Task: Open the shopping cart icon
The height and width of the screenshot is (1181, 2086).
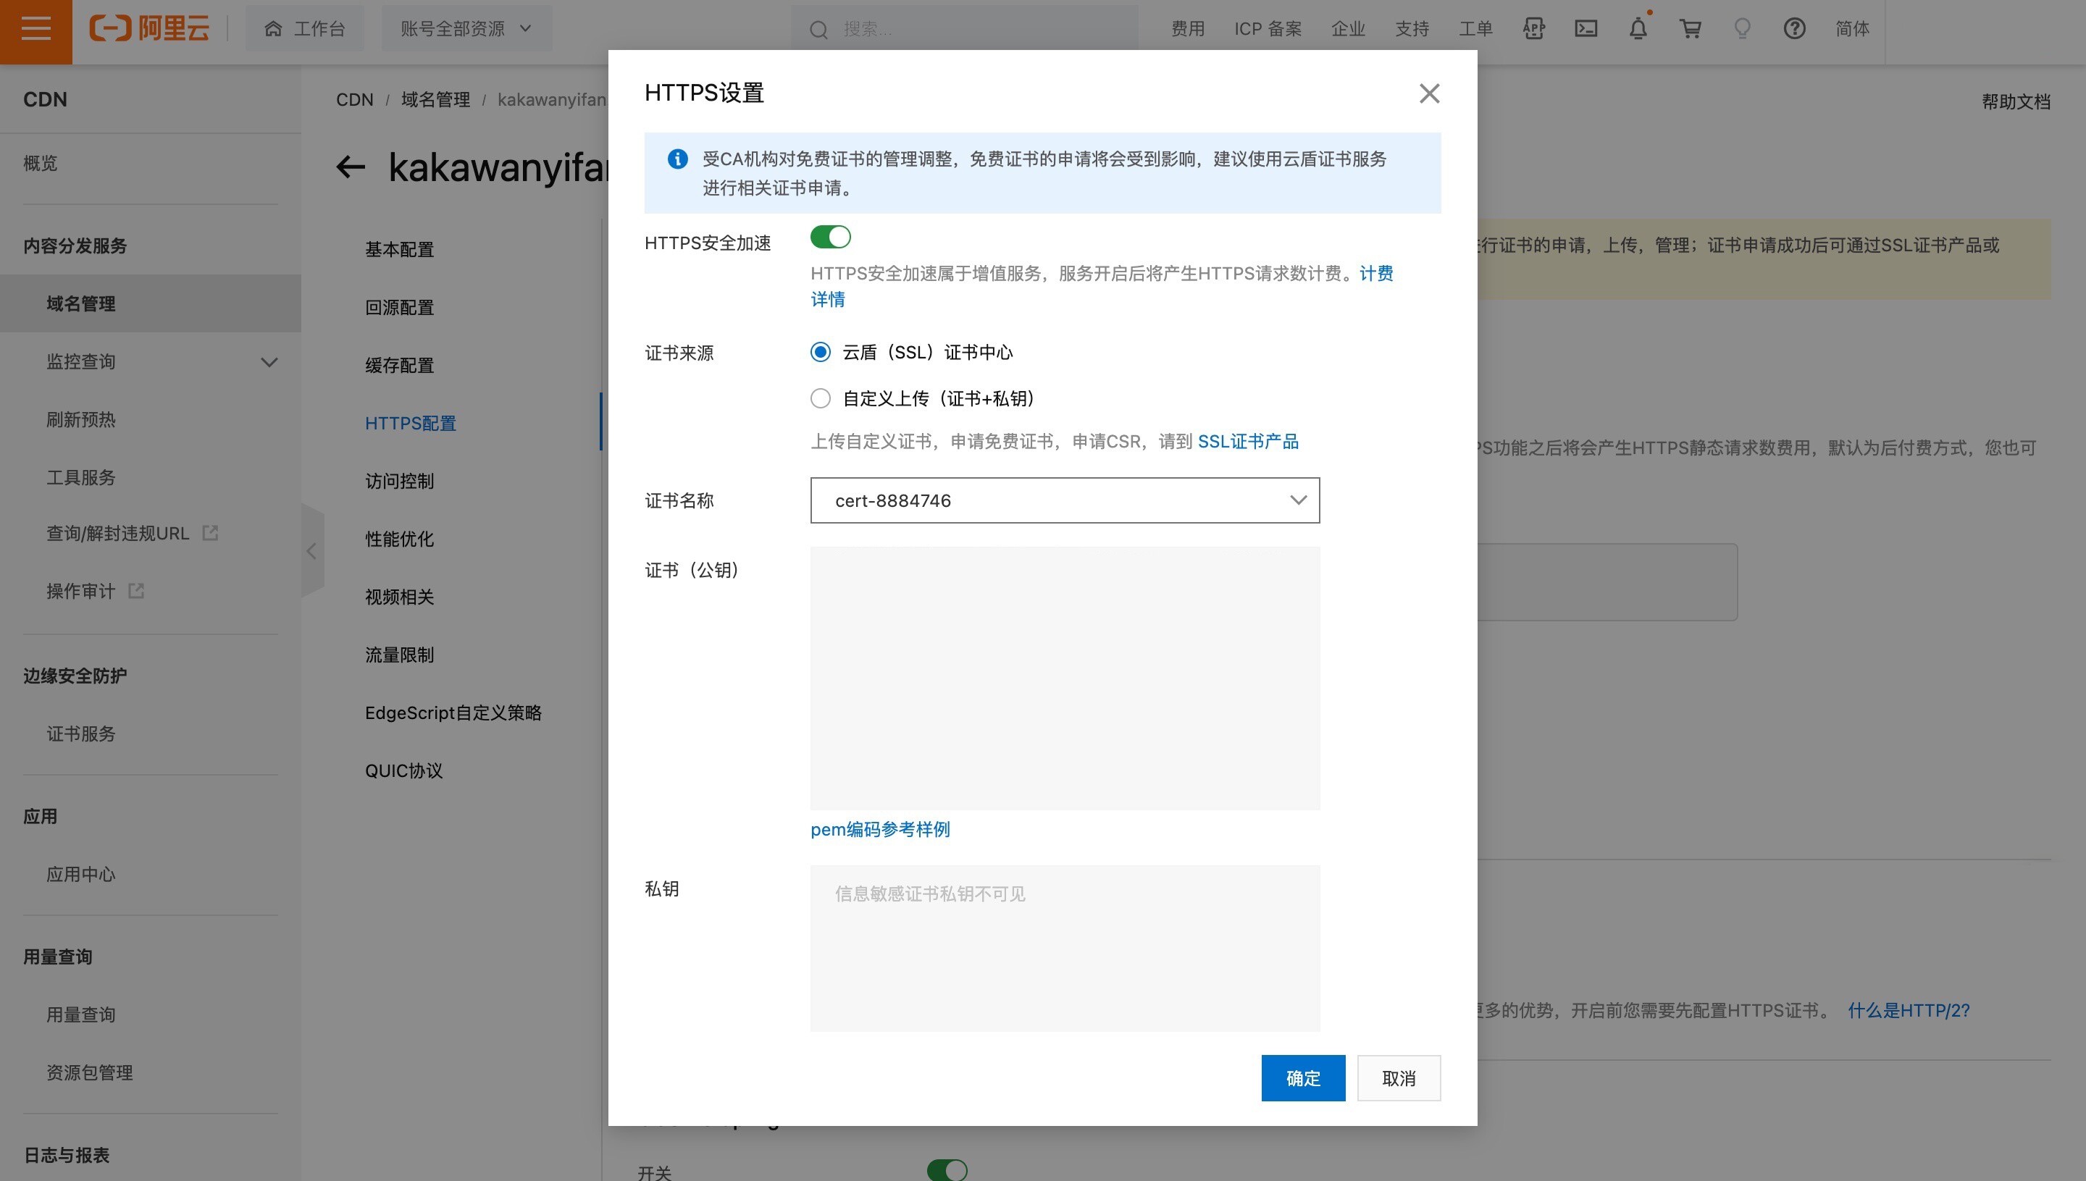Action: 1690,28
